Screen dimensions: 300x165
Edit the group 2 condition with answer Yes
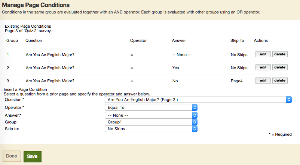263,67
